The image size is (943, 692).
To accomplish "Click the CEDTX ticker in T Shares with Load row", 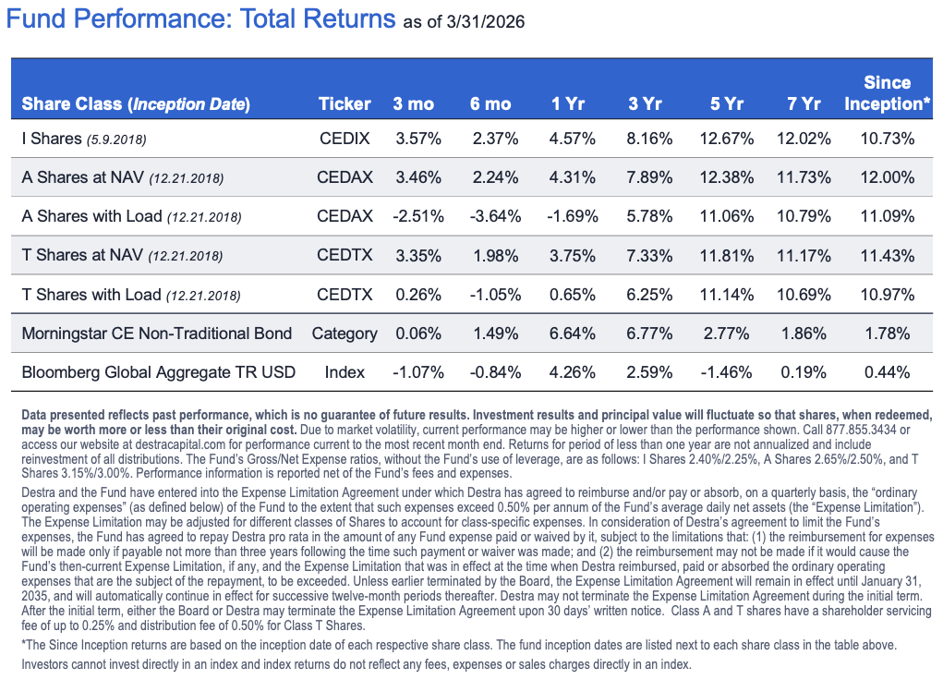I will pos(345,294).
